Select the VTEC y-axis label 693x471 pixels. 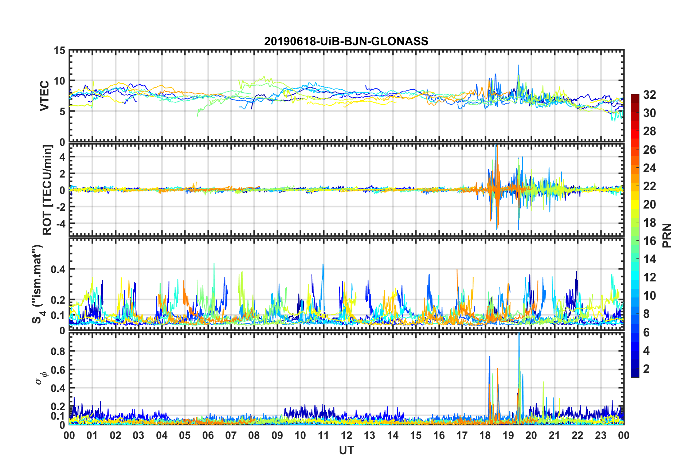(x=44, y=96)
